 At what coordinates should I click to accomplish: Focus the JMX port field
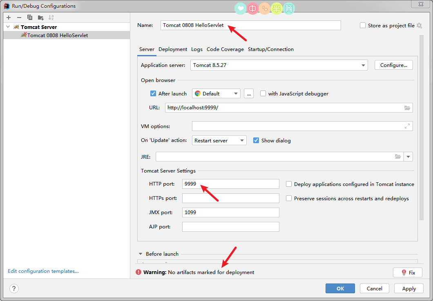coord(230,212)
